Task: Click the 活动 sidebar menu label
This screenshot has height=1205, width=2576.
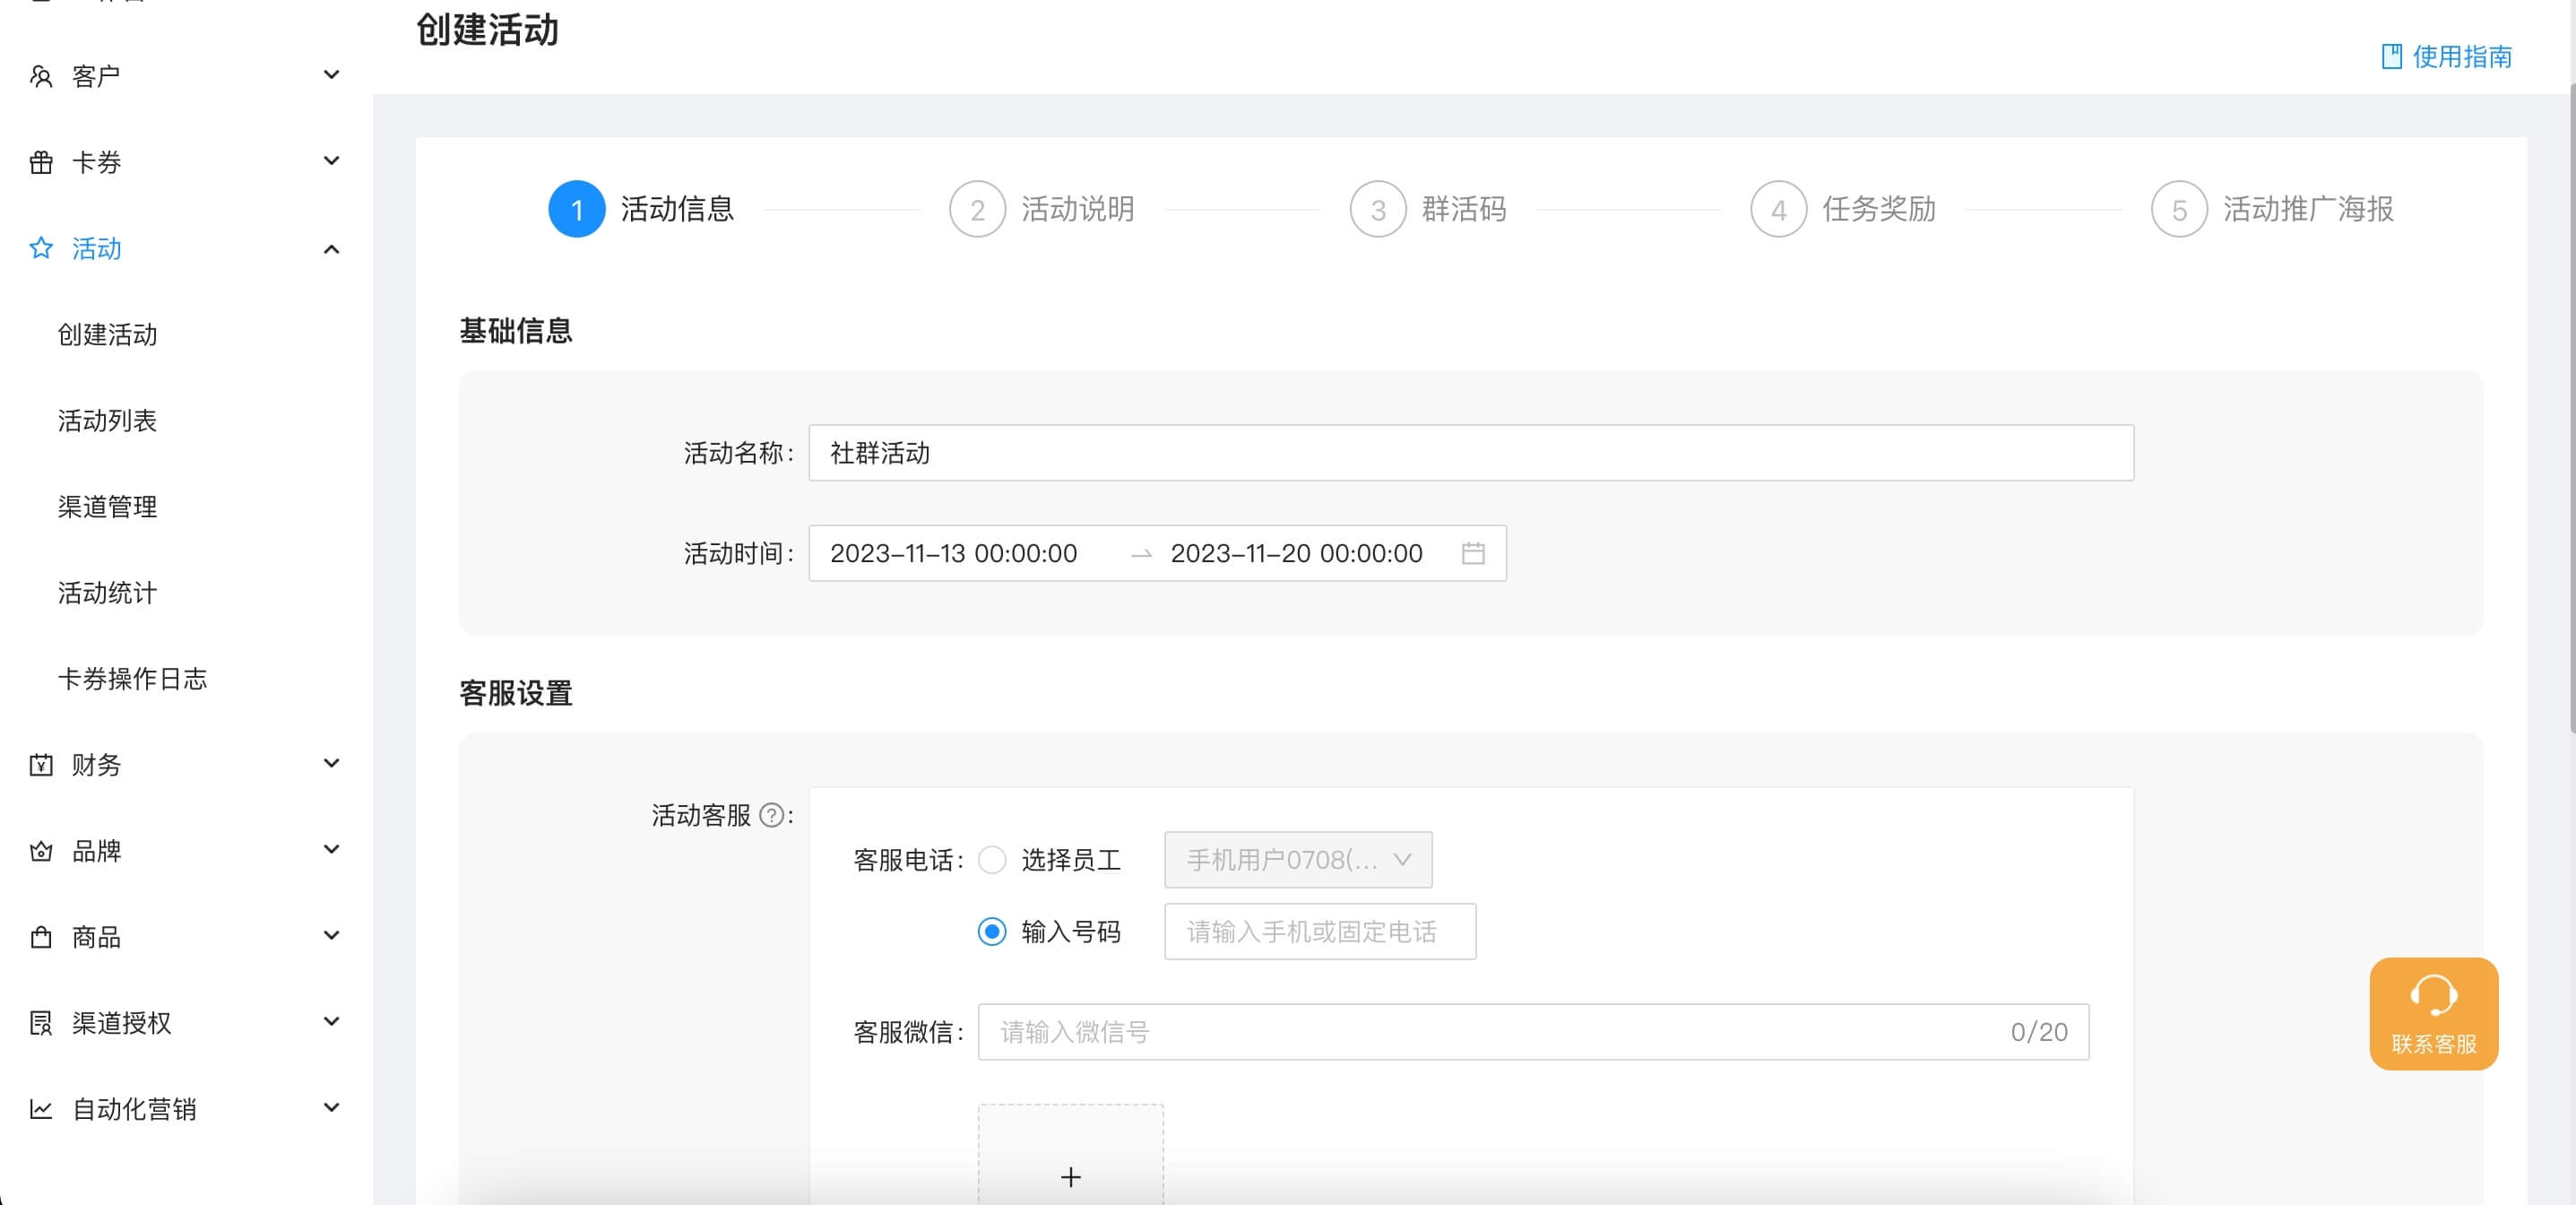Action: pos(96,248)
